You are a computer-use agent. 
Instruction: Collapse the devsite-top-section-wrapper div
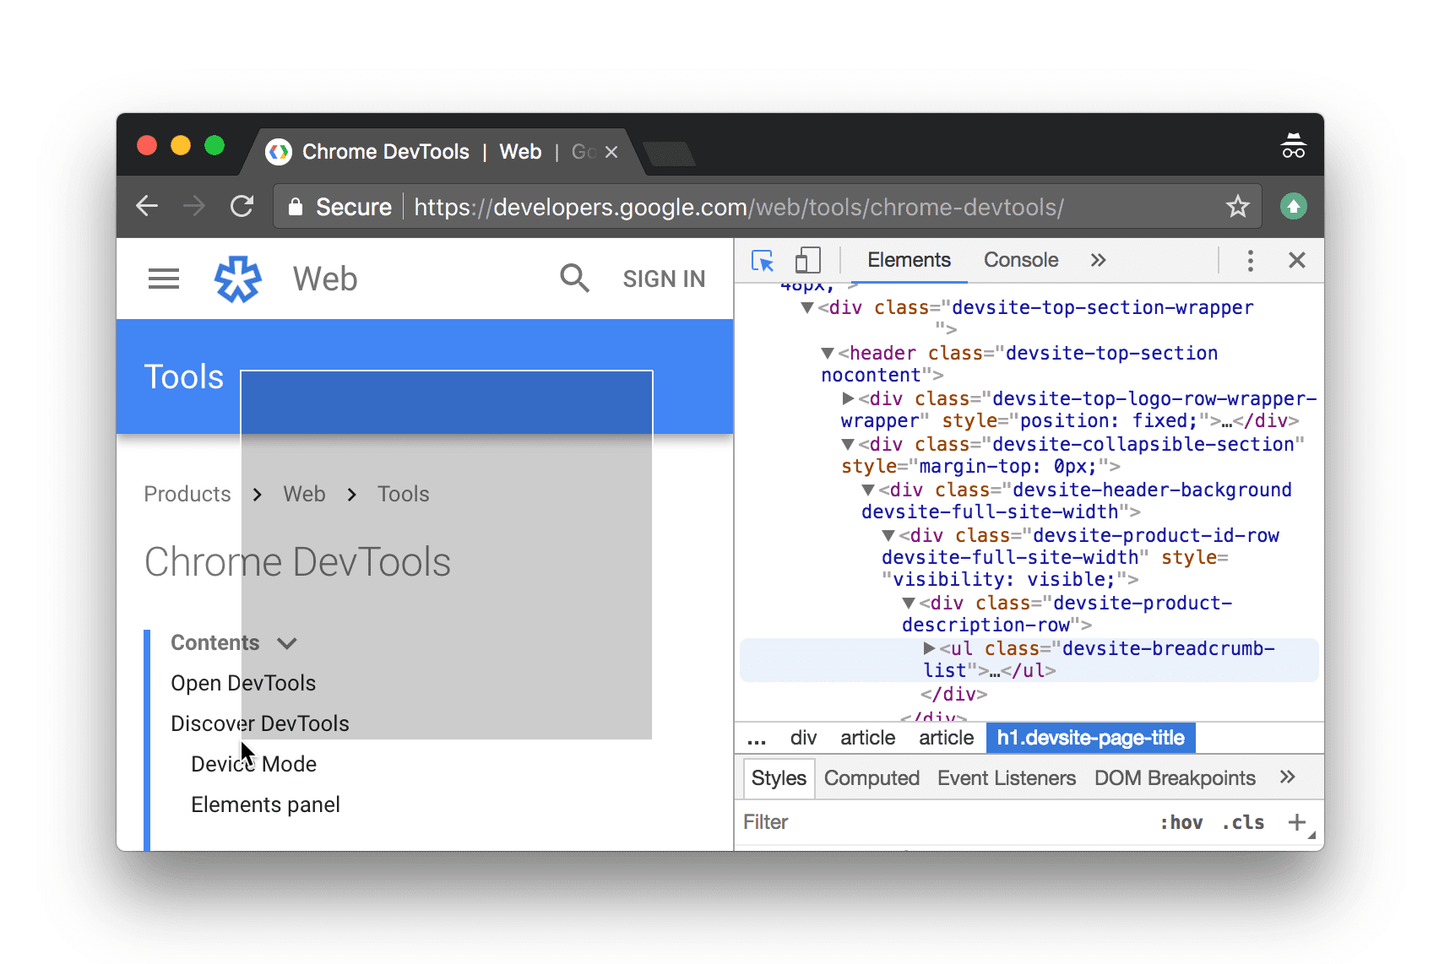coord(806,307)
